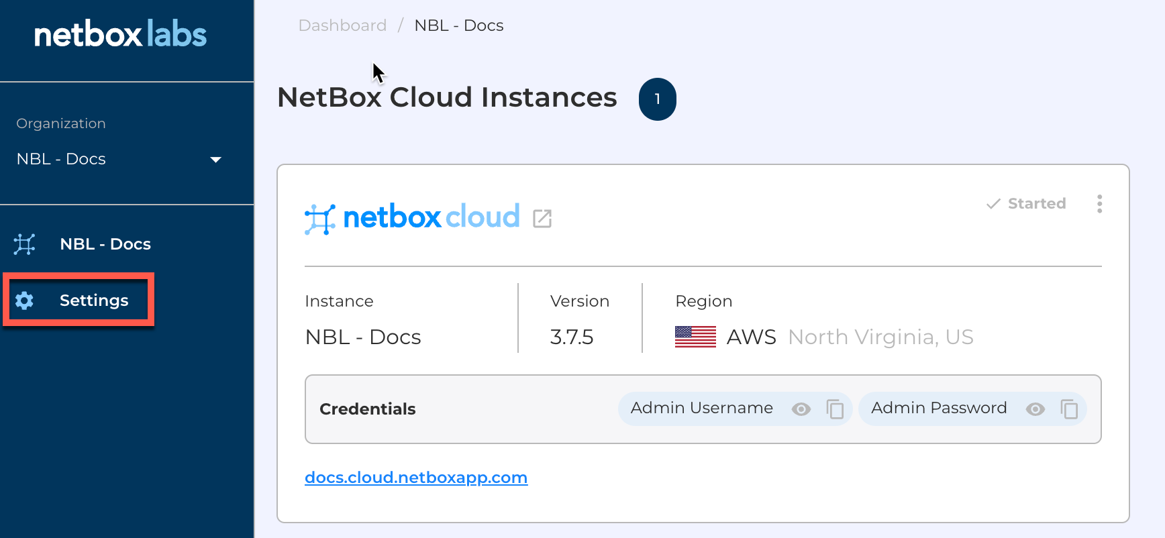Click the instance count badge

pos(658,99)
